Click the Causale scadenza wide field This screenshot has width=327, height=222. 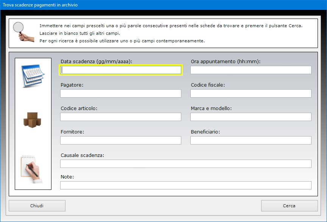pos(185,164)
